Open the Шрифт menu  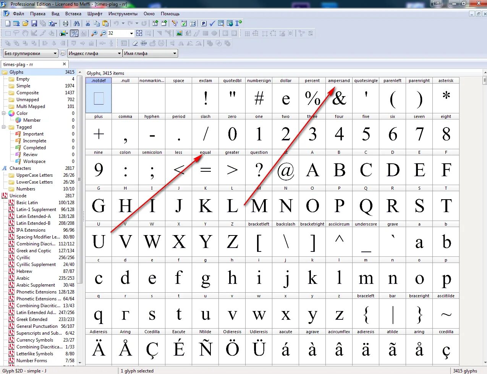pos(95,13)
